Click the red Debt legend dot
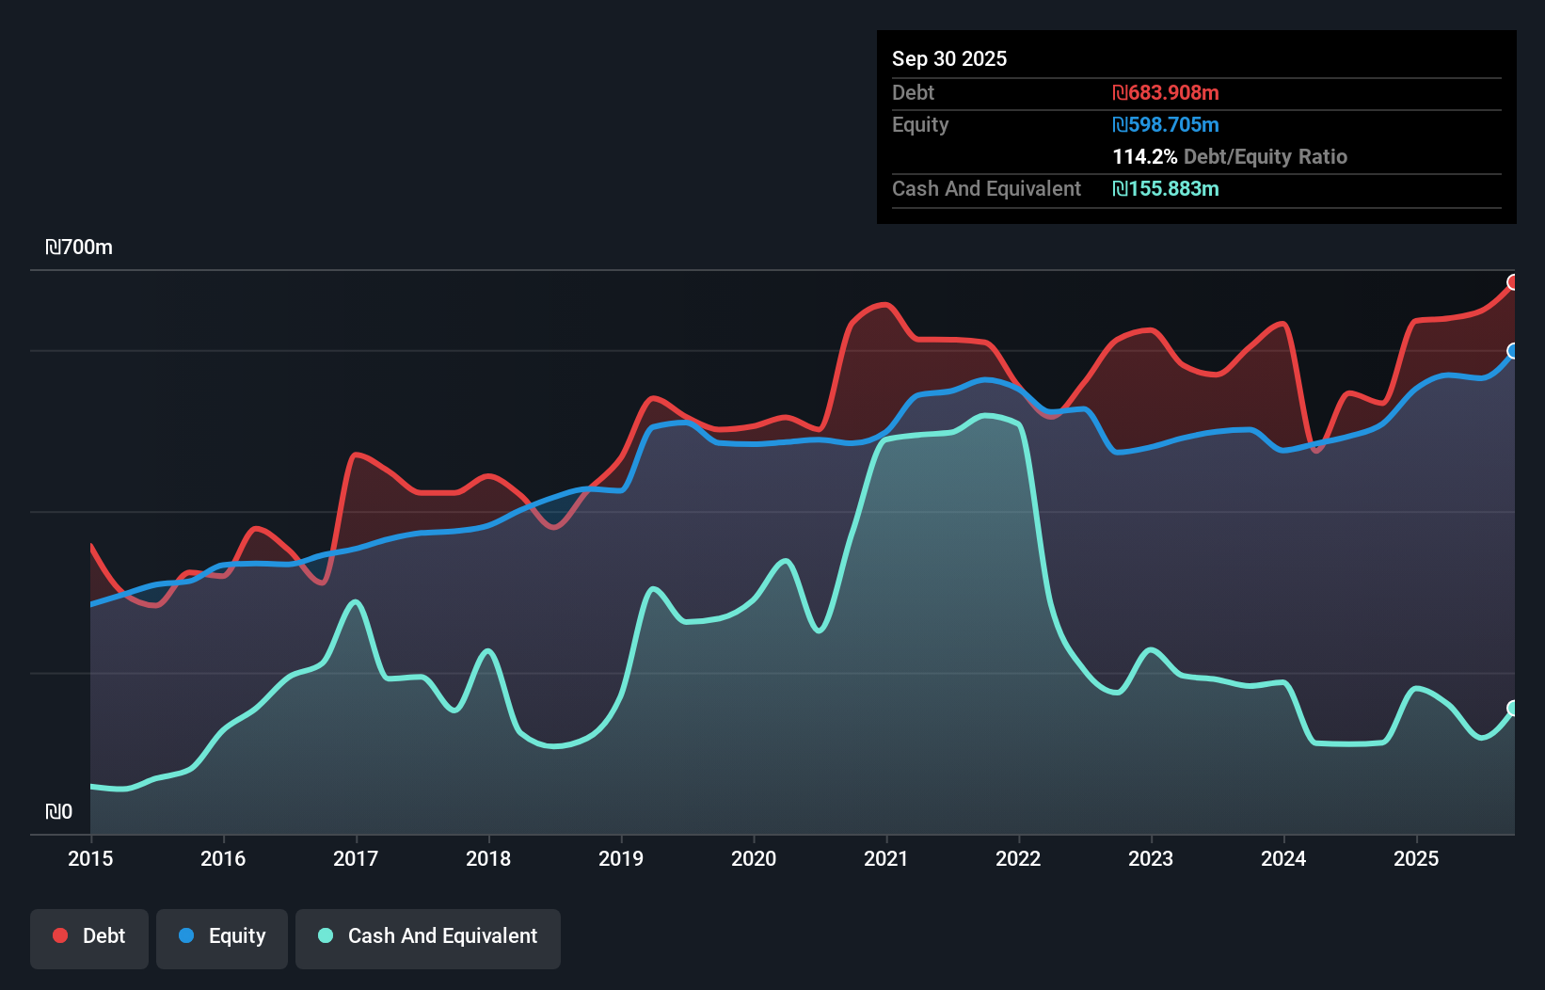The height and width of the screenshot is (990, 1545). coord(58,935)
